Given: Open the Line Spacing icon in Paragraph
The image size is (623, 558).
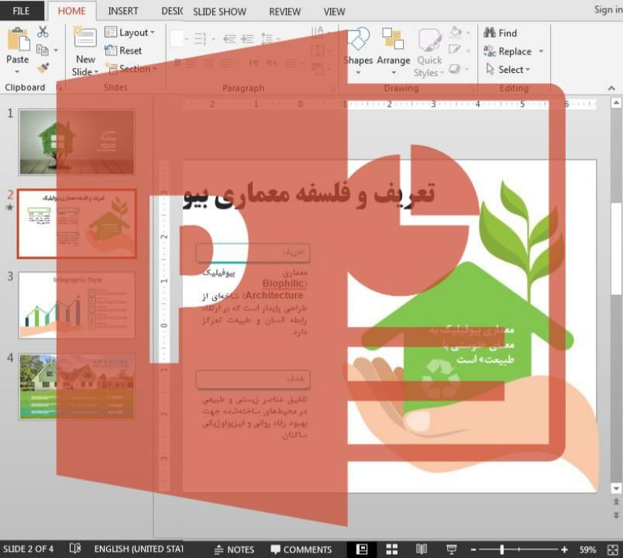Looking at the screenshot, I should (269, 39).
